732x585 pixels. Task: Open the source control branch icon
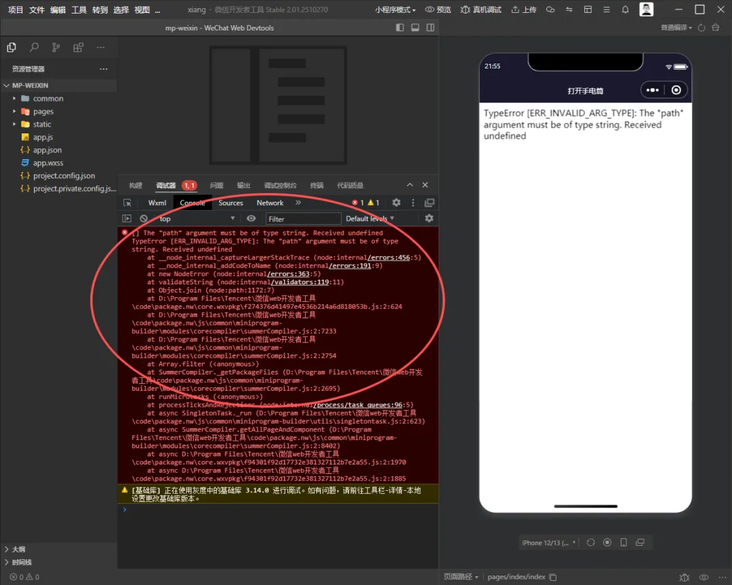56,47
